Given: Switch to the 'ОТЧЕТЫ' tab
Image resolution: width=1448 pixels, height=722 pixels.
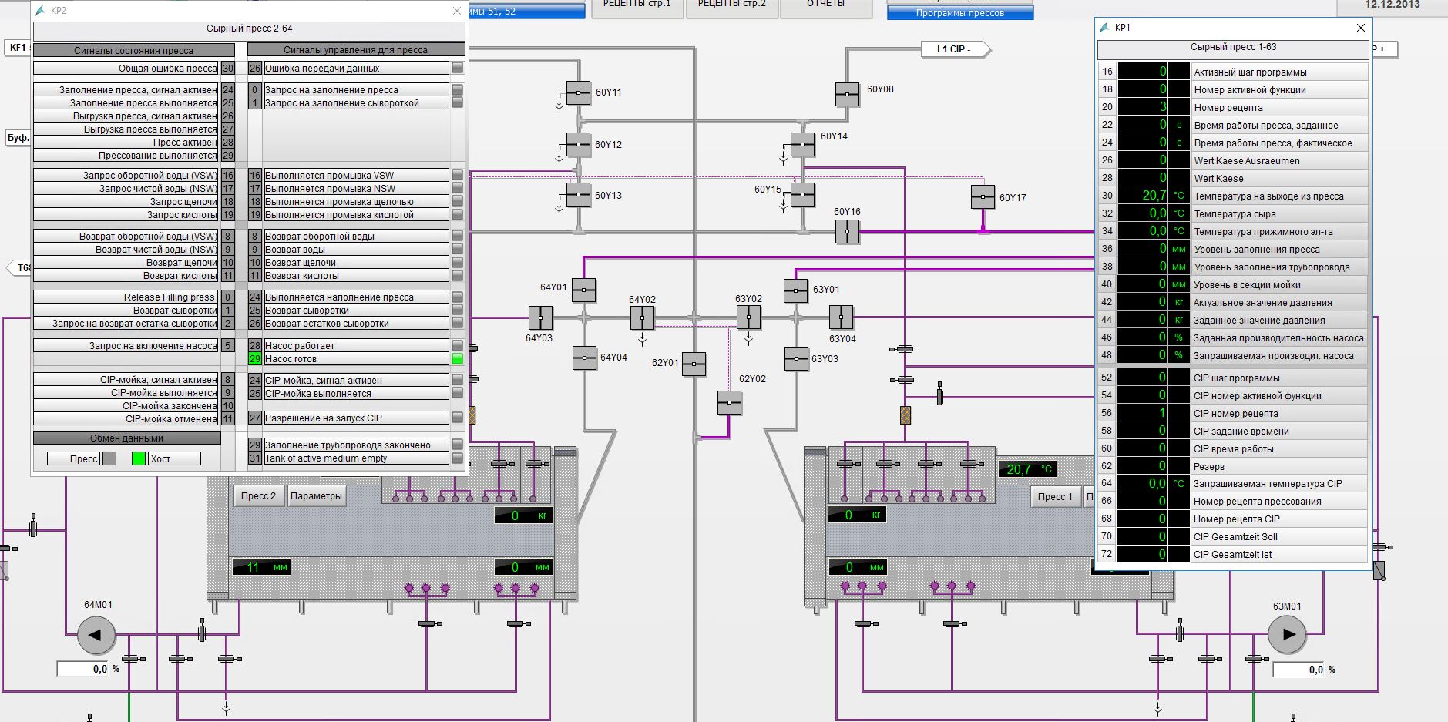Looking at the screenshot, I should point(825,6).
